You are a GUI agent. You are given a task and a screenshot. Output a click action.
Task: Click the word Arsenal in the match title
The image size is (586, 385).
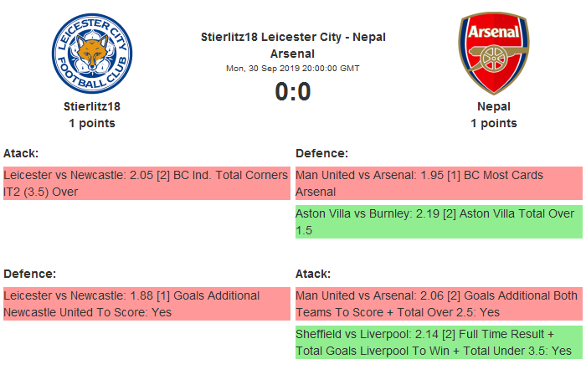tap(293, 54)
